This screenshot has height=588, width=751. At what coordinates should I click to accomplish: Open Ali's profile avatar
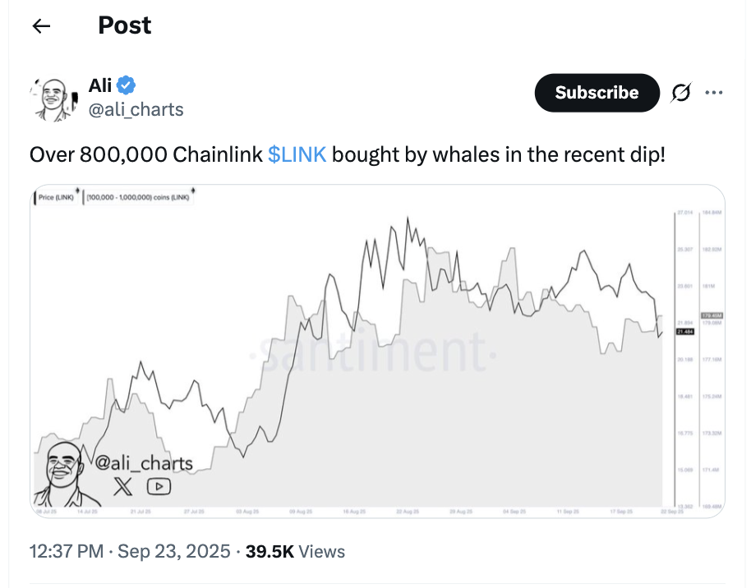click(x=51, y=98)
